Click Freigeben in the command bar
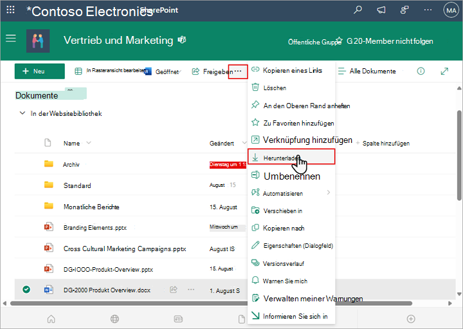463x329 pixels. 213,71
